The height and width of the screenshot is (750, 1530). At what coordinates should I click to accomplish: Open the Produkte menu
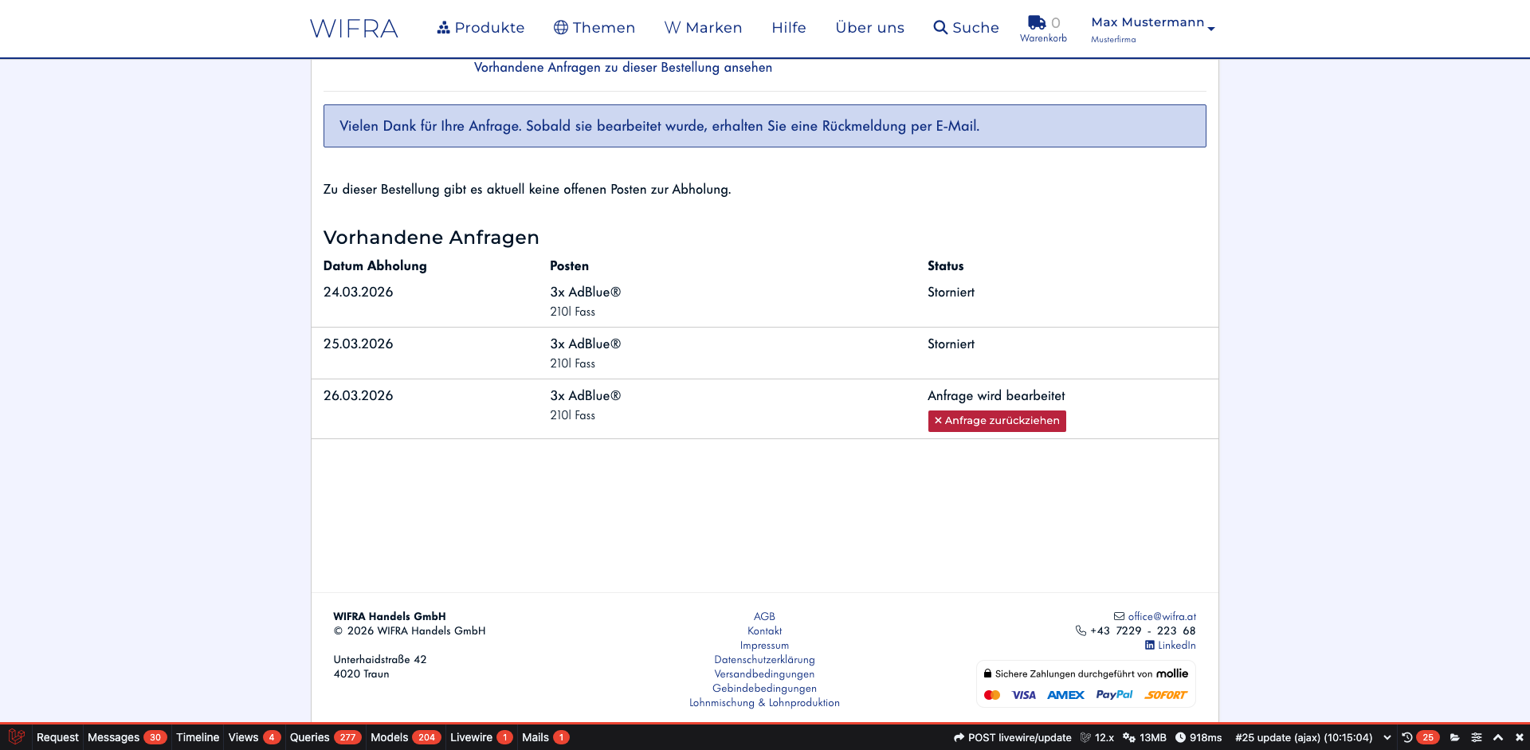click(x=481, y=28)
